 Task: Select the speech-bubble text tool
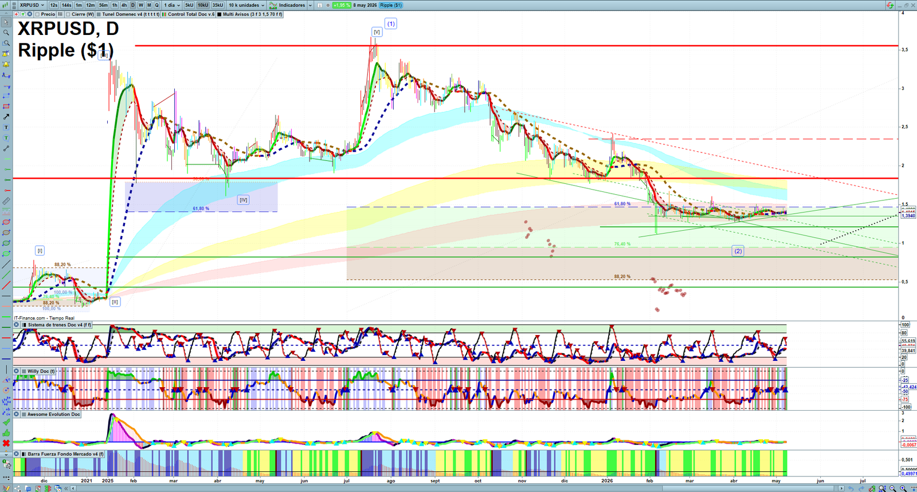coord(6,138)
